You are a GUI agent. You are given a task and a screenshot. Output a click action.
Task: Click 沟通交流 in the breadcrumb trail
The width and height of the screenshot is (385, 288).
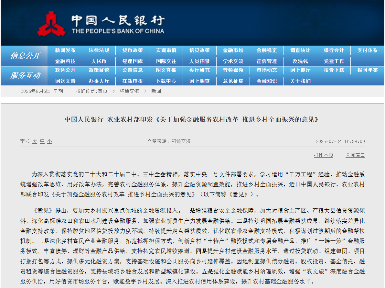click(x=129, y=91)
